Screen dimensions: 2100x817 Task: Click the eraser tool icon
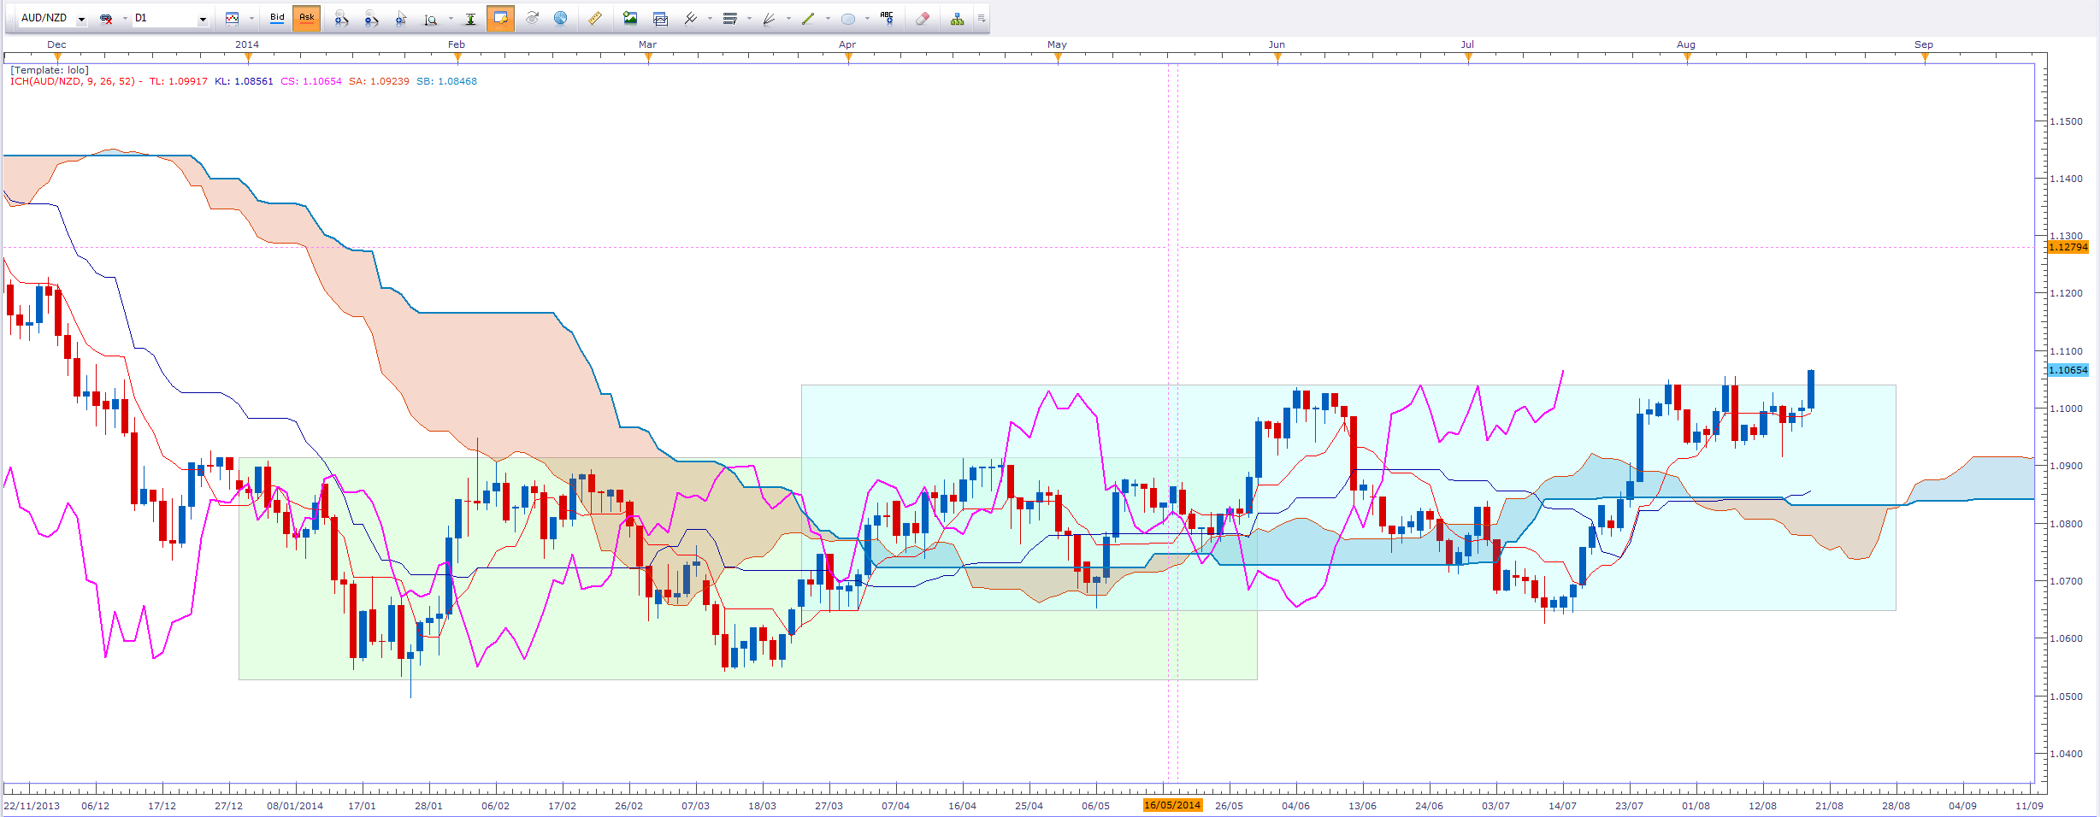click(x=923, y=18)
